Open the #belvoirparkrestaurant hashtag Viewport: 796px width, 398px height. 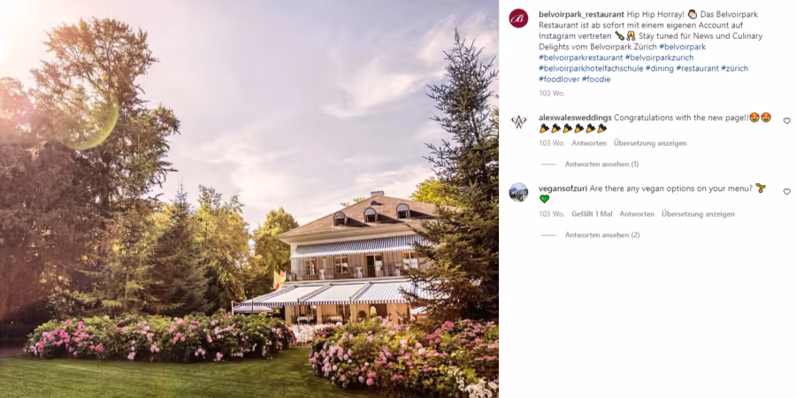(581, 57)
